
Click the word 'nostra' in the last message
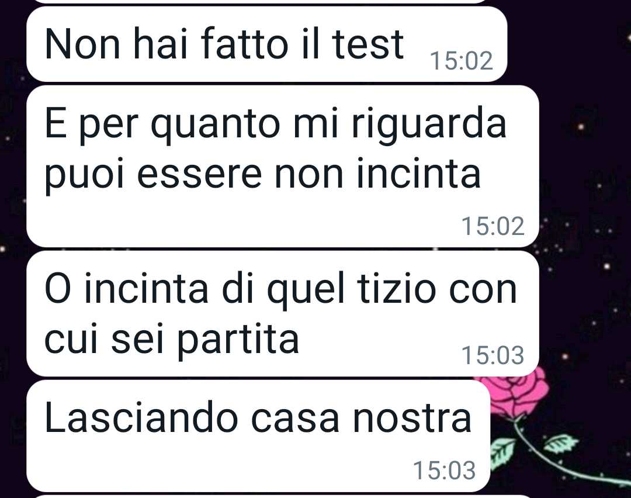coord(412,419)
